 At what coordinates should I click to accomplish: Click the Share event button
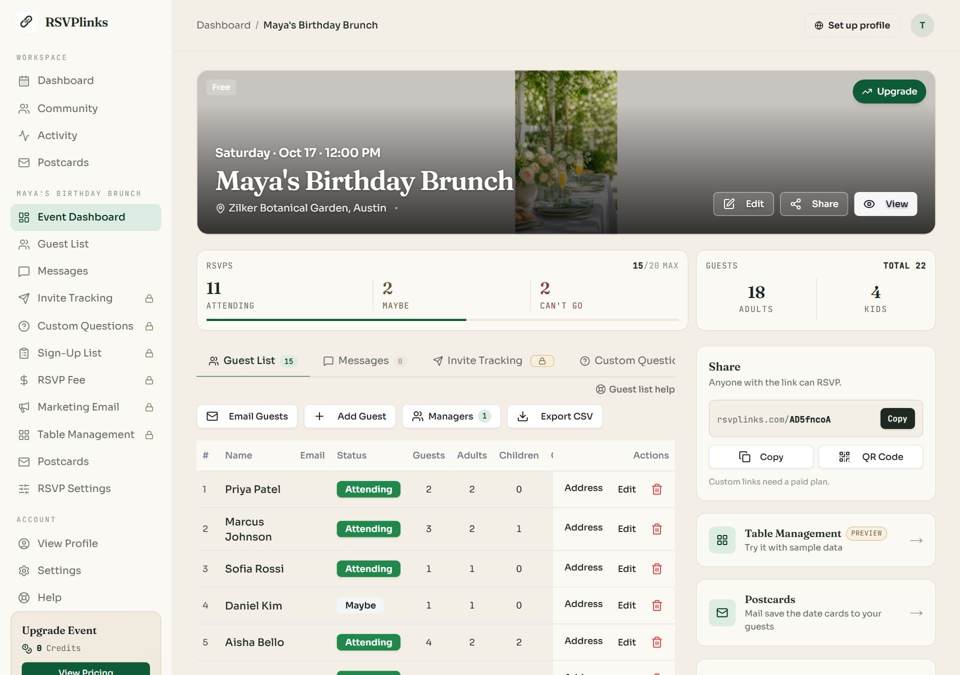(x=814, y=204)
